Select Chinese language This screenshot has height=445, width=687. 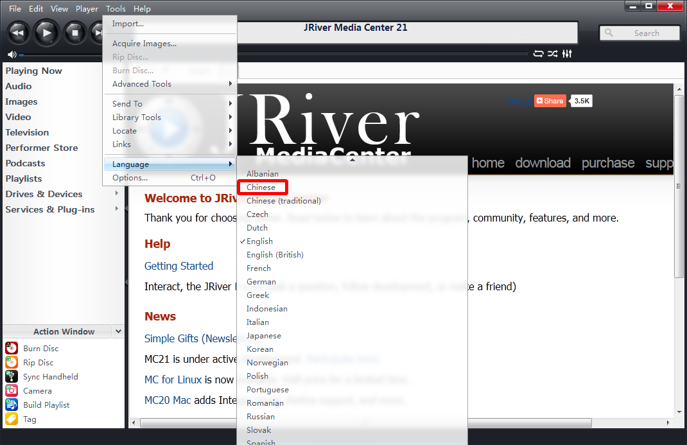pyautogui.click(x=262, y=187)
